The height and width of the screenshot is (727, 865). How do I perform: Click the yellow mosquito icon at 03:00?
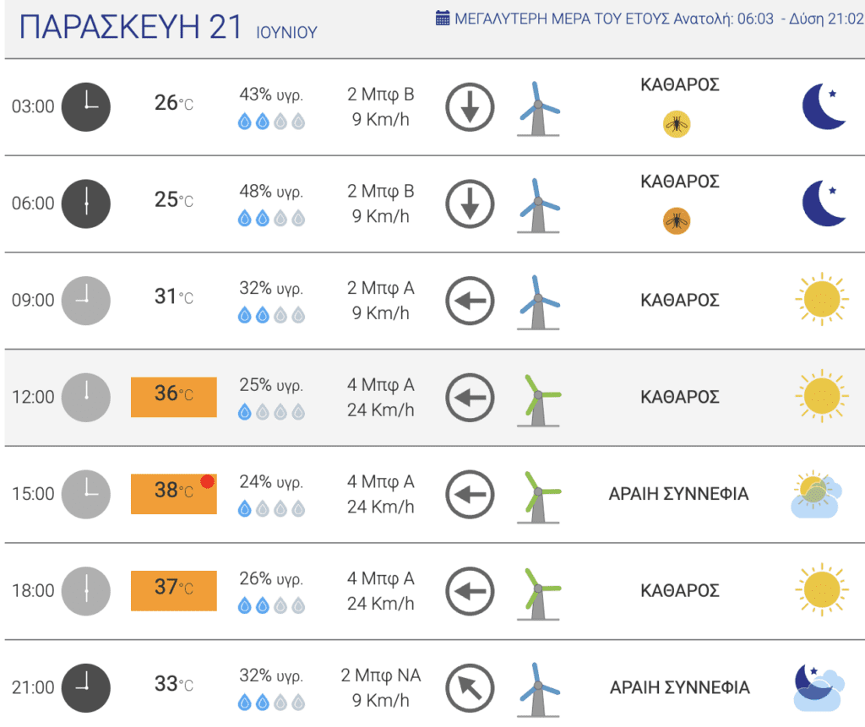click(x=677, y=124)
